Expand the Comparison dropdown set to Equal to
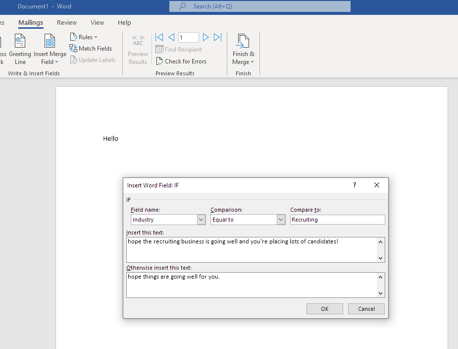 click(x=281, y=219)
